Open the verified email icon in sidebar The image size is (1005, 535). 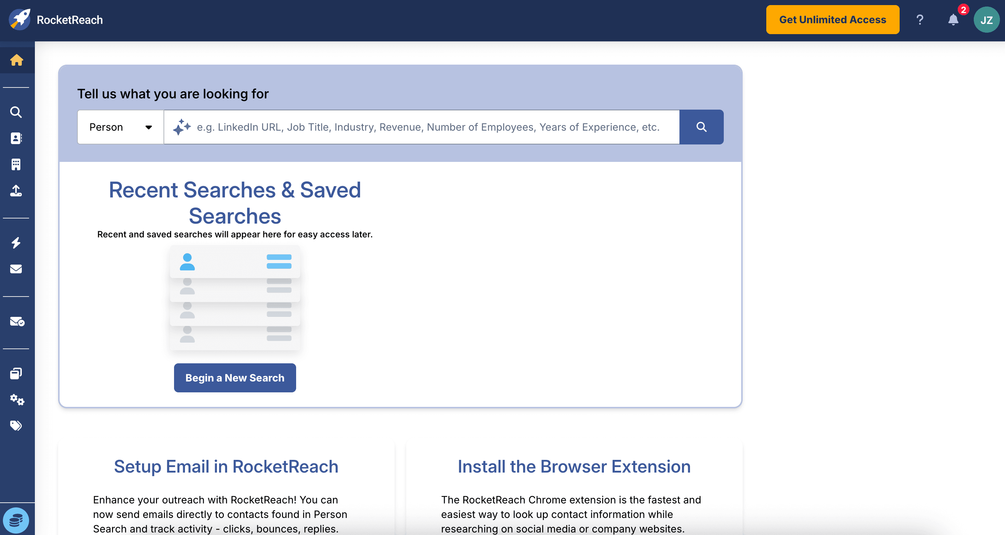coord(17,322)
